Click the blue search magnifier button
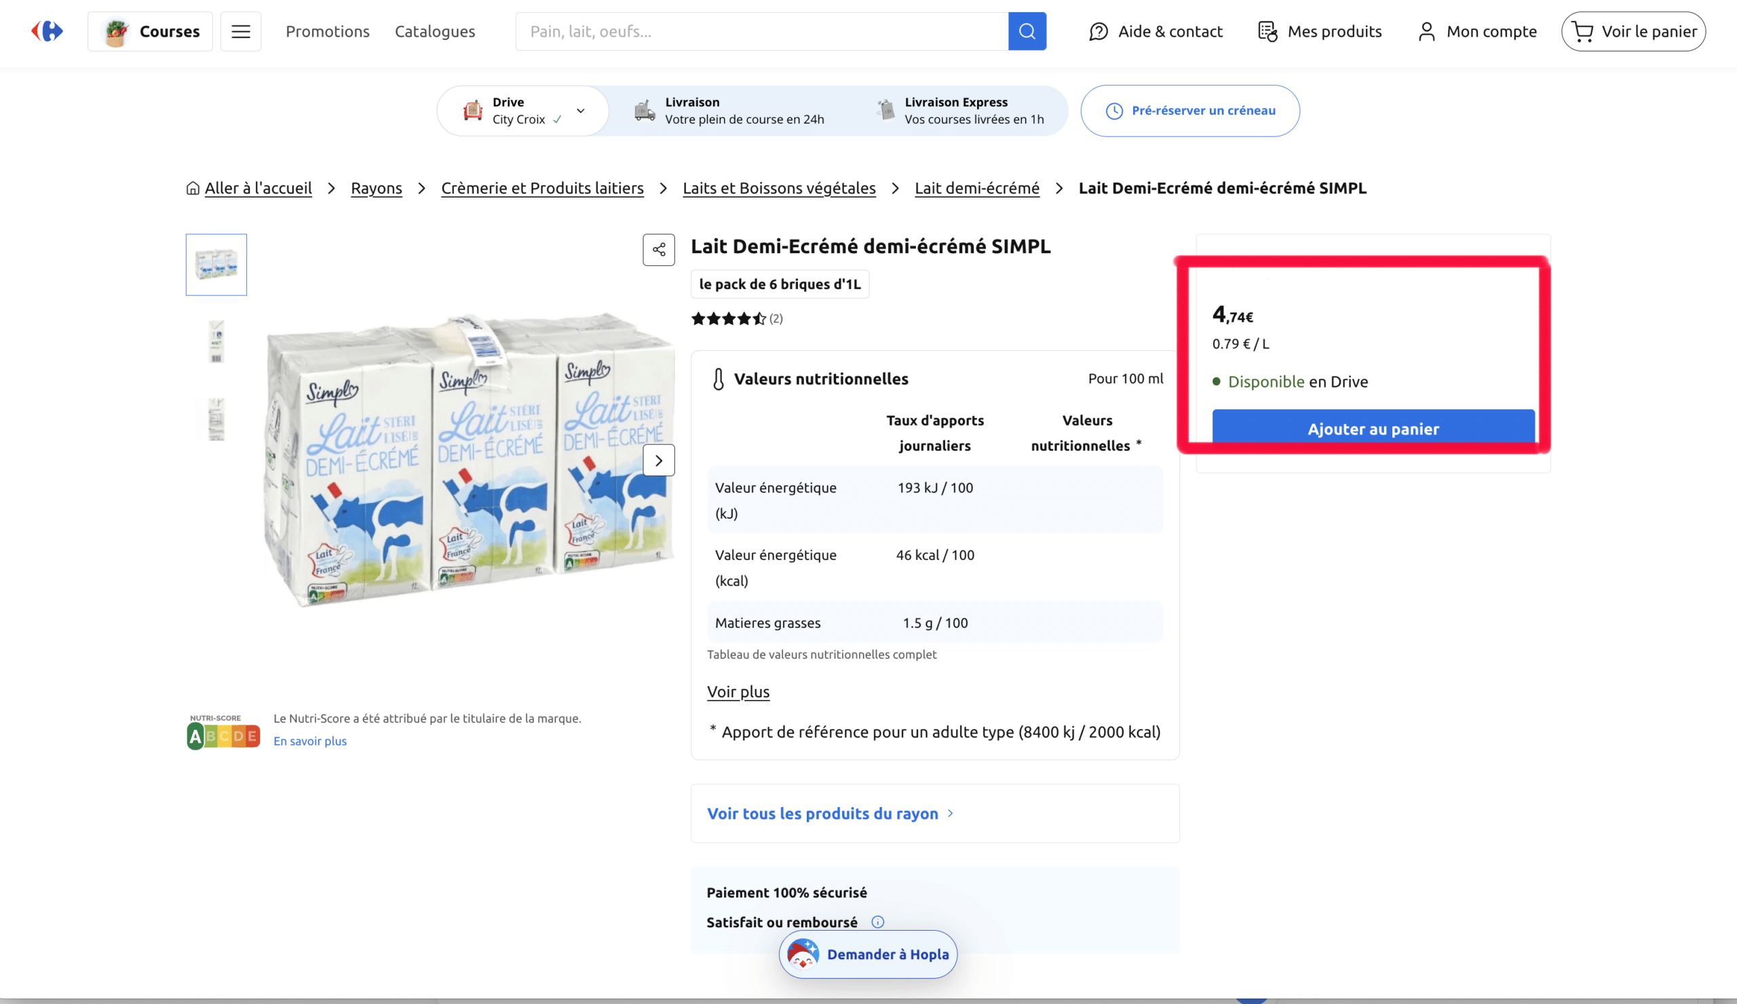Image resolution: width=1737 pixels, height=1004 pixels. [x=1027, y=31]
